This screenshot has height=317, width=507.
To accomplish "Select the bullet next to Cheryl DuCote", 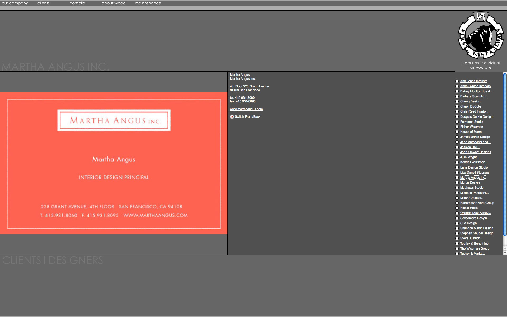I will pos(457,107).
